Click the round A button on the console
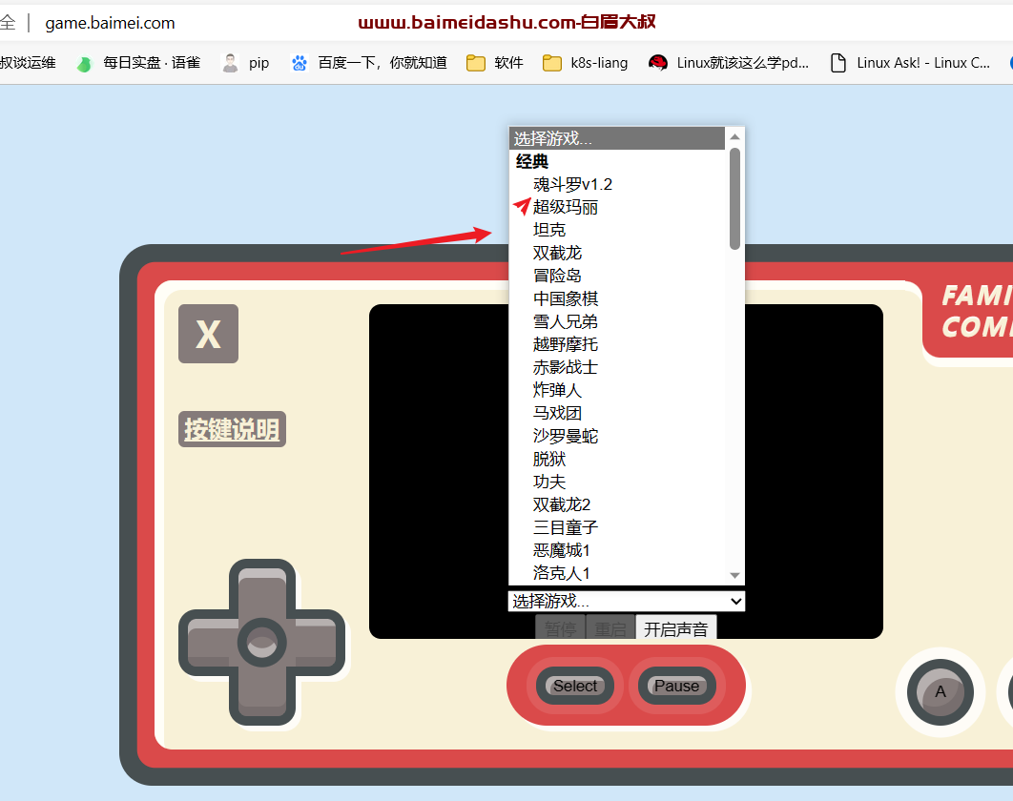1013x801 pixels. click(x=940, y=692)
